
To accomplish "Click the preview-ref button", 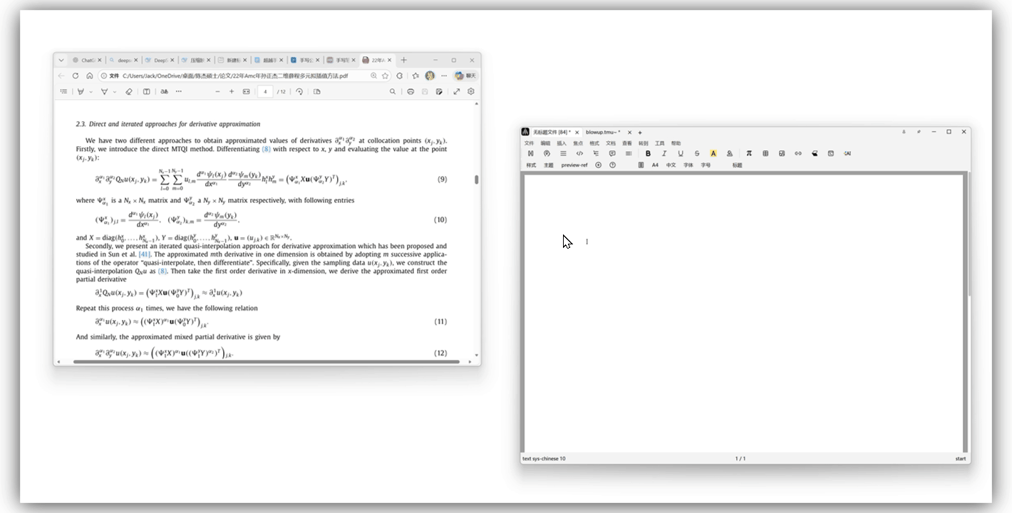I will pyautogui.click(x=574, y=165).
